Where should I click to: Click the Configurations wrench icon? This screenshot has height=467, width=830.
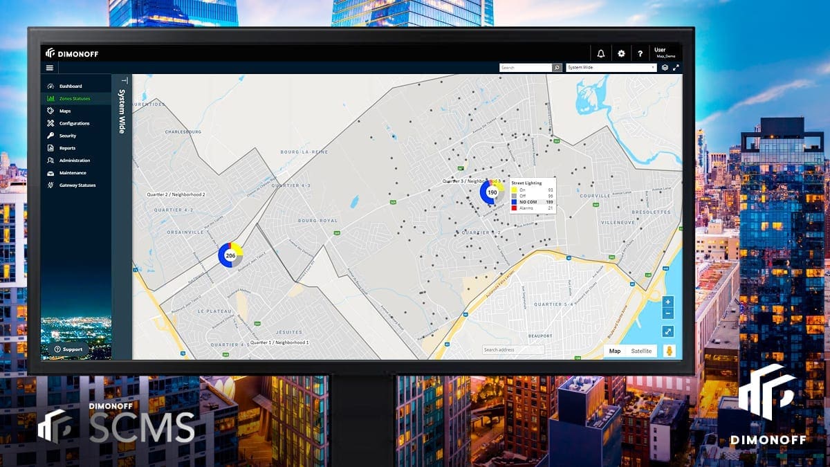(49, 123)
